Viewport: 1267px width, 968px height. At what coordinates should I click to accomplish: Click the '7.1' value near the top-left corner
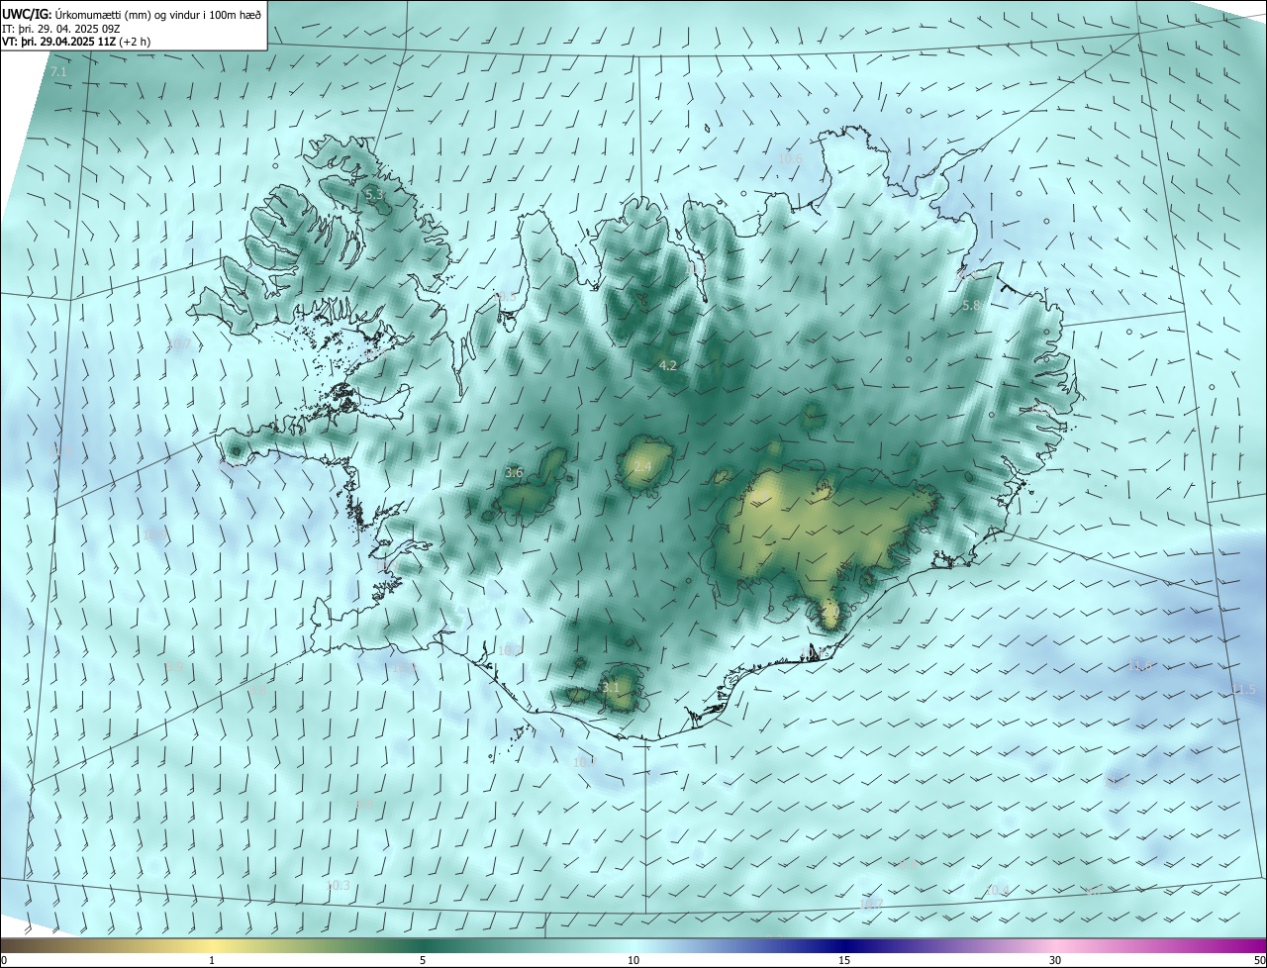tap(58, 72)
